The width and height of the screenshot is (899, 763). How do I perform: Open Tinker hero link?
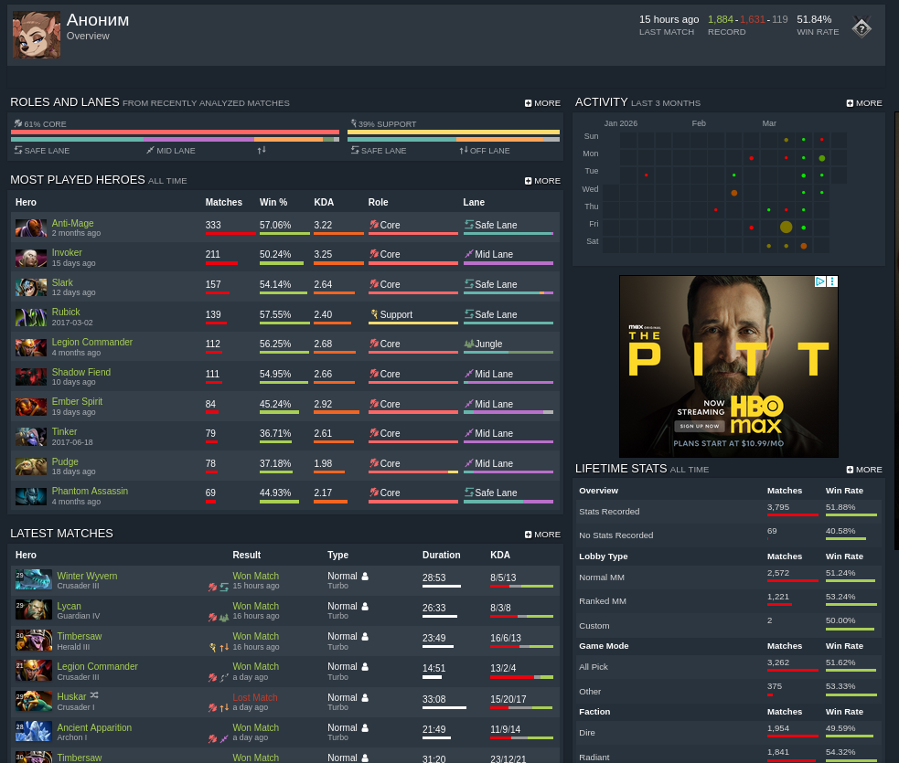(64, 431)
